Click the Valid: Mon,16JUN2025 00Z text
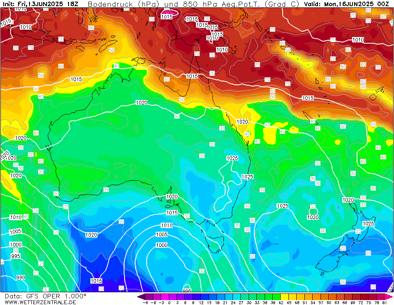 click(x=346, y=4)
